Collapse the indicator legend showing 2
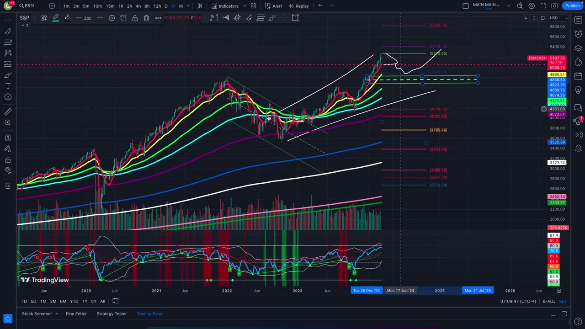Image resolution: width=585 pixels, height=329 pixels. click(x=25, y=25)
